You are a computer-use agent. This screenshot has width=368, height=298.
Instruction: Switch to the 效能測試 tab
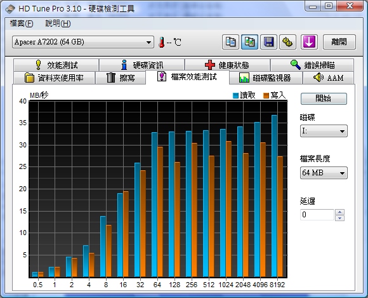point(56,65)
